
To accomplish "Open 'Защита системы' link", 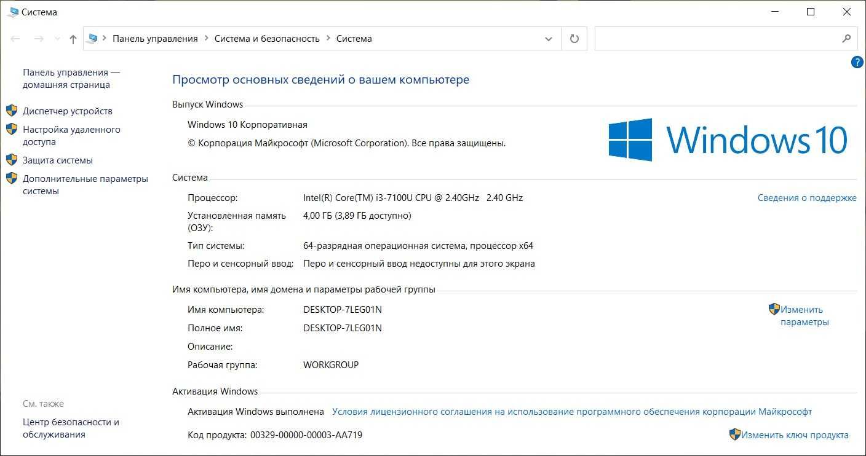I will [x=58, y=160].
